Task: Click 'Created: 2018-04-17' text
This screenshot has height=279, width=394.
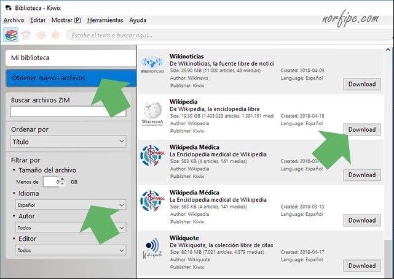Action: [x=302, y=252]
